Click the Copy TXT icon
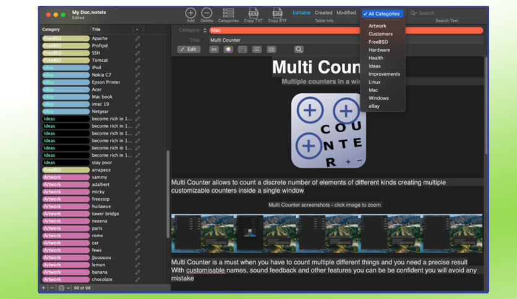The height and width of the screenshot is (299, 517). [x=253, y=13]
